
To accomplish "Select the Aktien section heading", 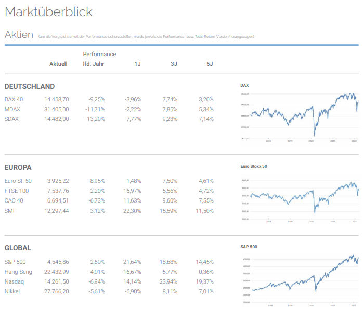I will pyautogui.click(x=19, y=35).
